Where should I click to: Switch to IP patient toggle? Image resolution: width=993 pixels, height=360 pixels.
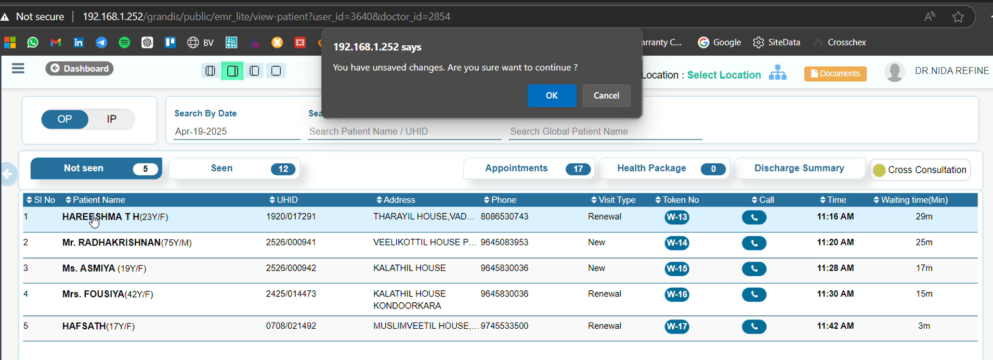coord(111,119)
